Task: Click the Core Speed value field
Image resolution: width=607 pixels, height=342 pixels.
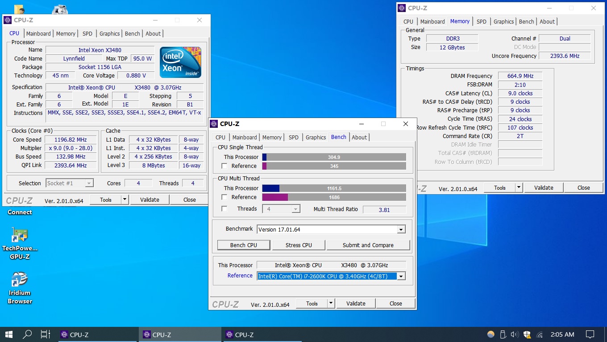Action: click(x=71, y=140)
